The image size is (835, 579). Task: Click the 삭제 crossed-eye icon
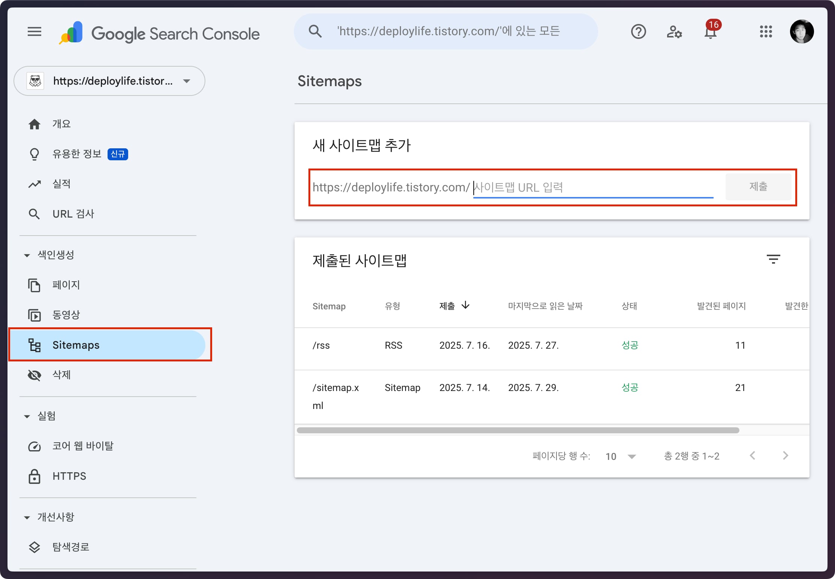click(x=34, y=375)
